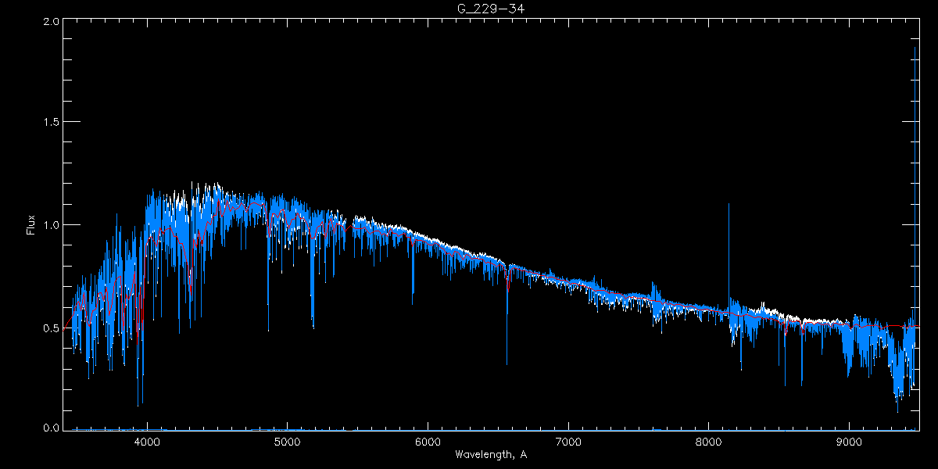Click the Flux y-axis label

coord(32,225)
